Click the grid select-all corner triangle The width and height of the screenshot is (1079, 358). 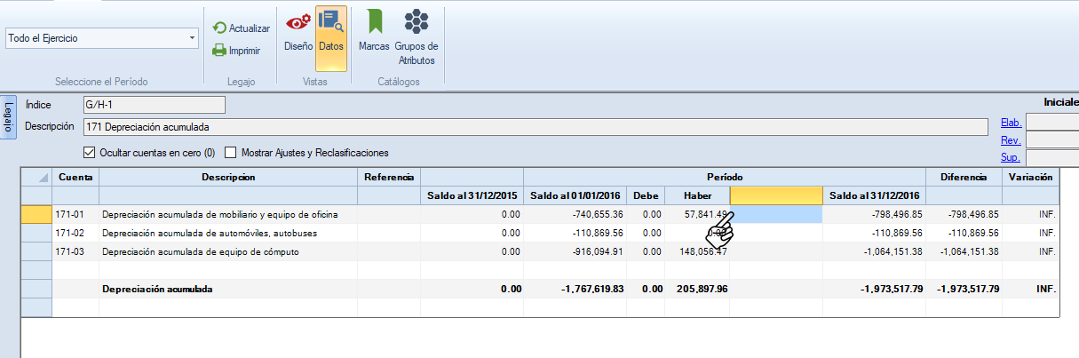[36, 177]
